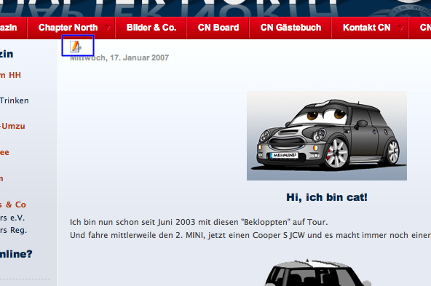Click sidebar entry ending in 'rs Reg.'
The image size is (431, 286).
click(x=13, y=230)
